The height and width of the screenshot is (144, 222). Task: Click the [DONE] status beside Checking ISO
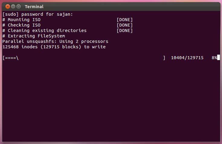click(x=125, y=25)
